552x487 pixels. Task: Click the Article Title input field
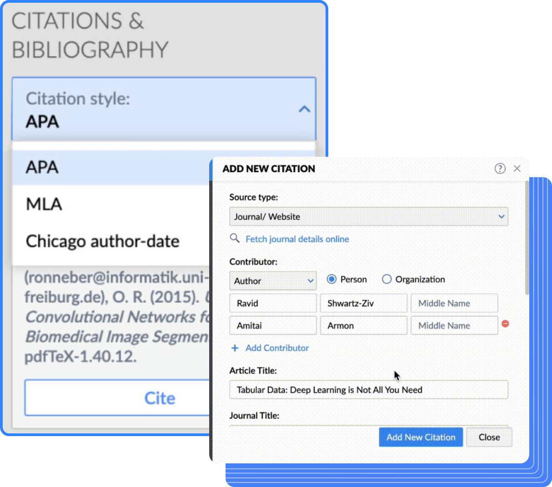369,390
